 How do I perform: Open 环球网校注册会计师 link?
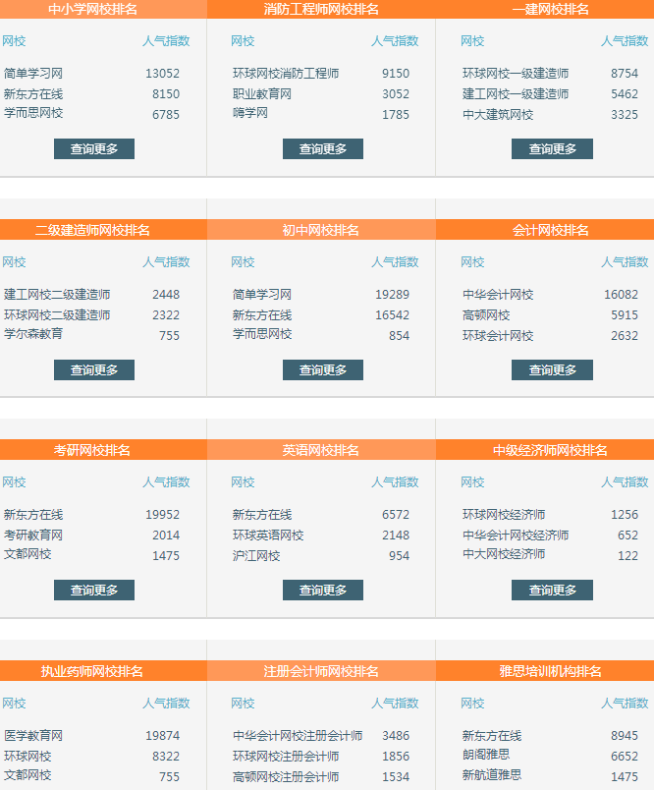coord(286,757)
